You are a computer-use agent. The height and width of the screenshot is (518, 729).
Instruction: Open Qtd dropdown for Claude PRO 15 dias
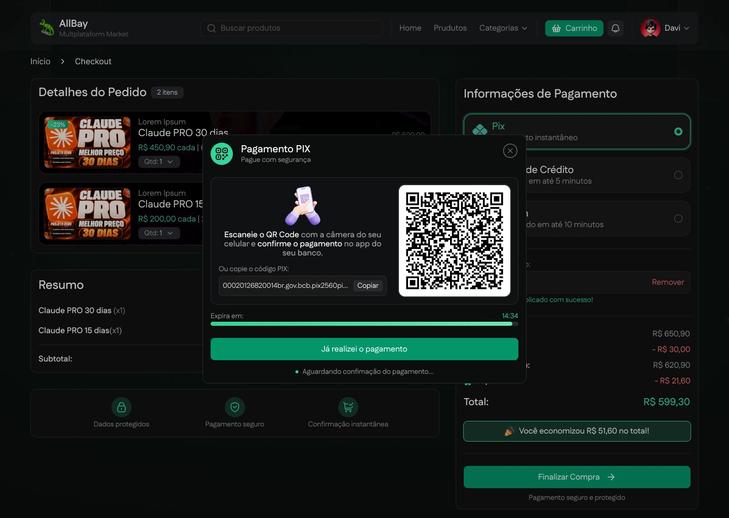pyautogui.click(x=159, y=233)
